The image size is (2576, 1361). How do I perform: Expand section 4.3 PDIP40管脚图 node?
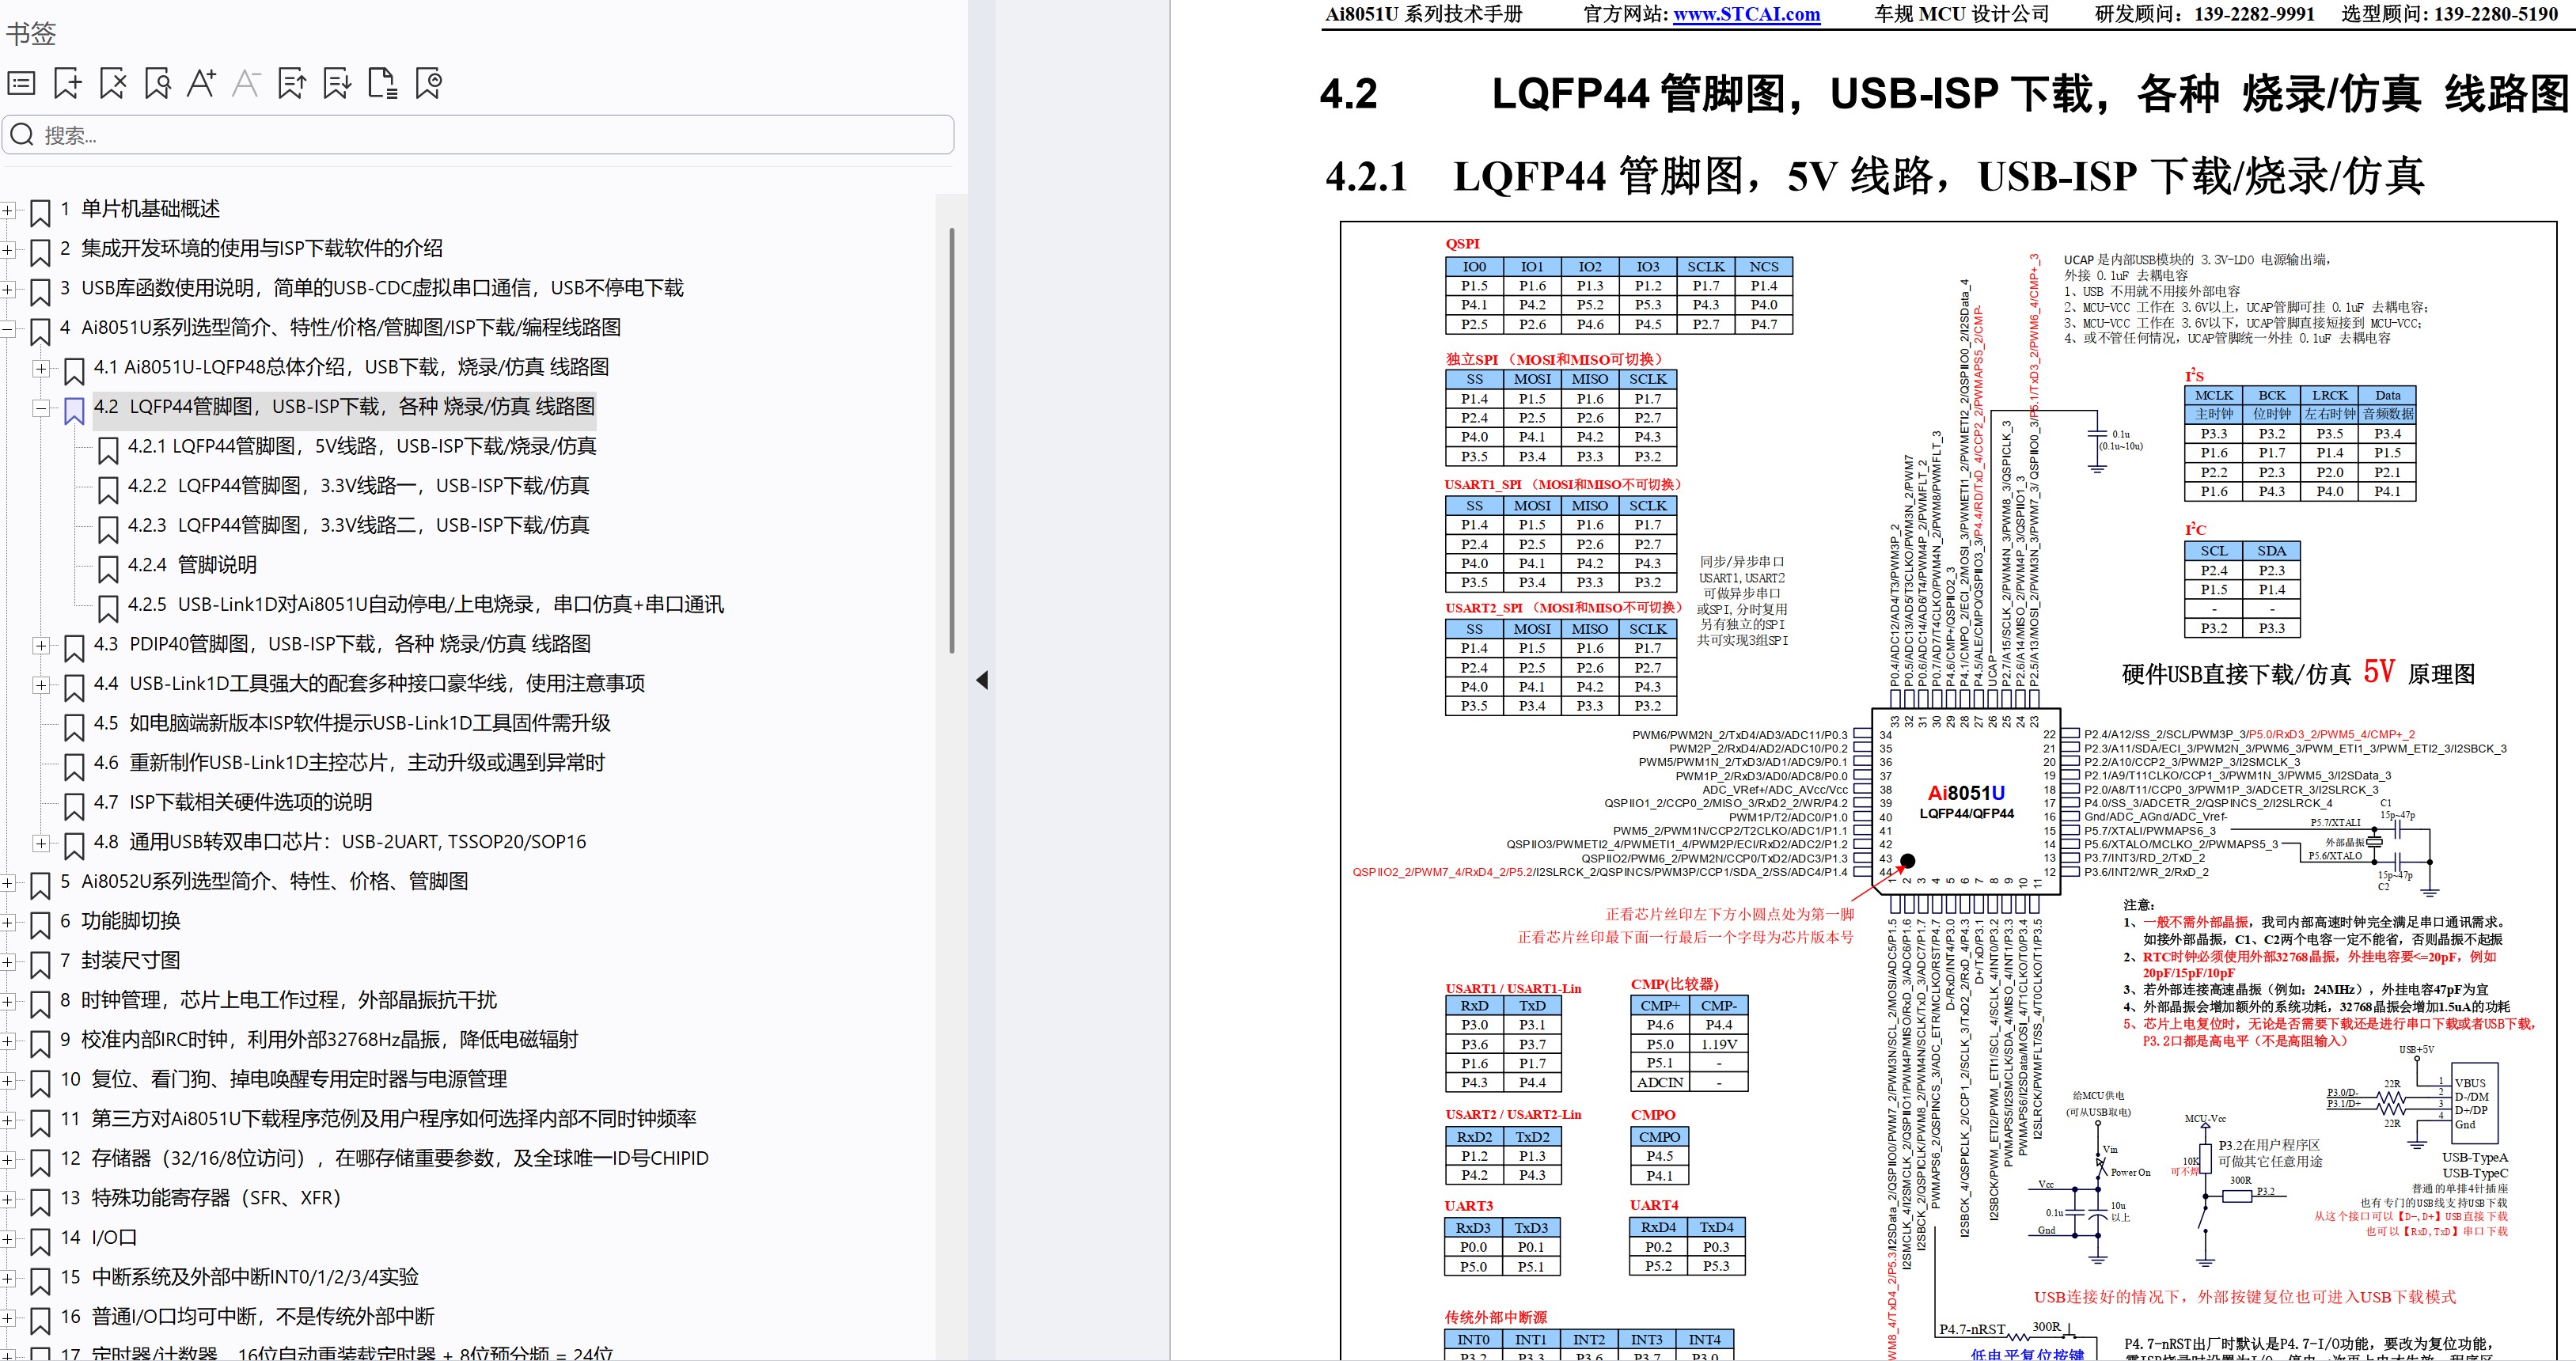click(41, 645)
